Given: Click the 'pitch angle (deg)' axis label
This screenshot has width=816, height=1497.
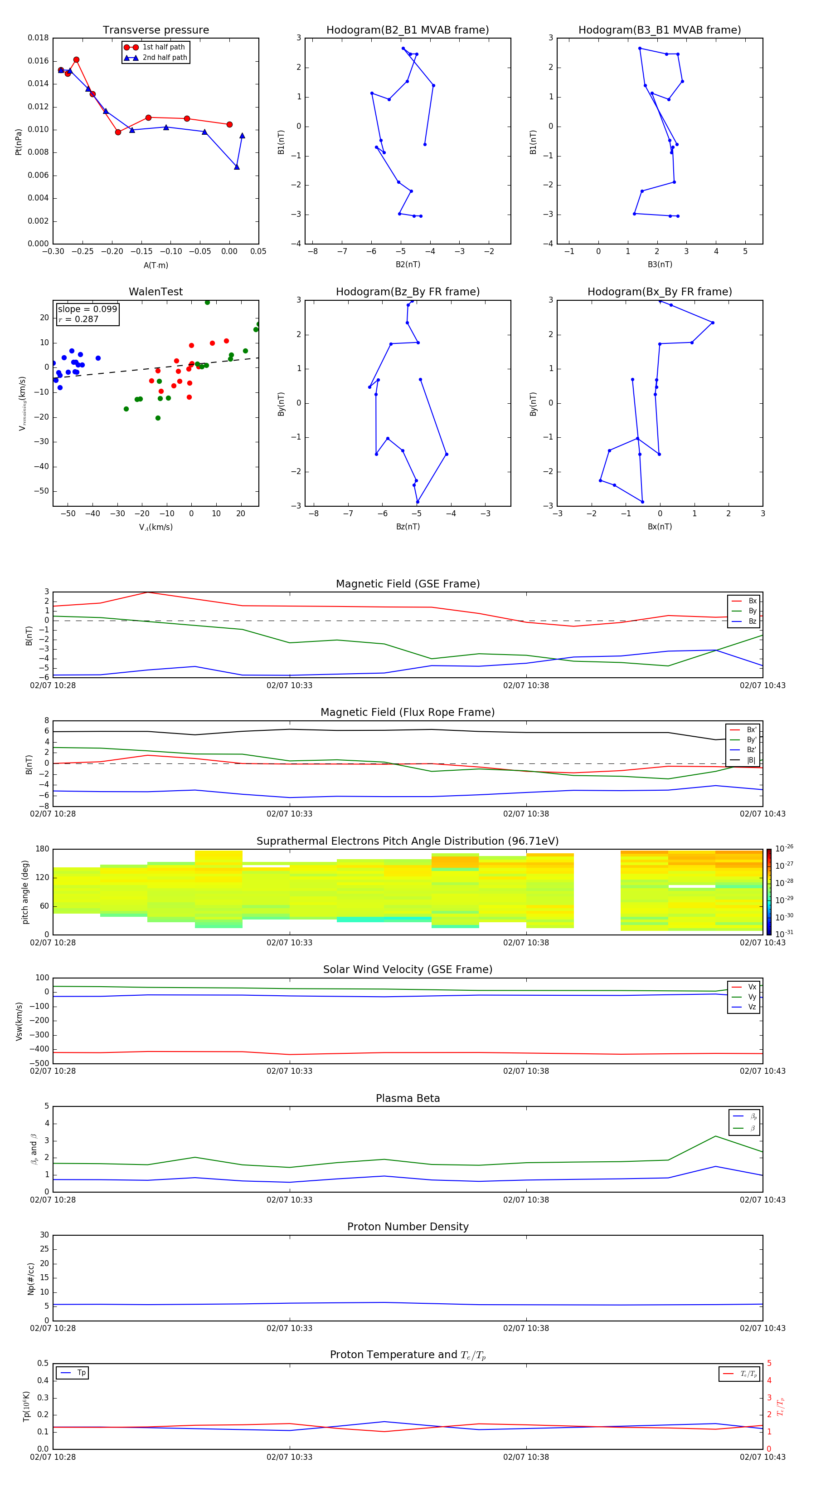Looking at the screenshot, I should pyautogui.click(x=25, y=892).
